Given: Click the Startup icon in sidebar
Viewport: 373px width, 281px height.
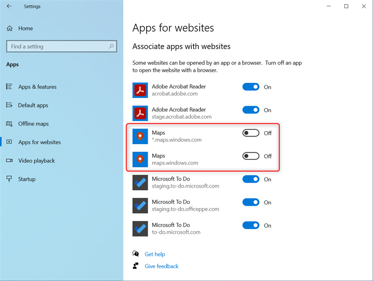Looking at the screenshot, I should 9,179.
